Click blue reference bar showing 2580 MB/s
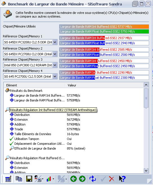 click(104, 54)
